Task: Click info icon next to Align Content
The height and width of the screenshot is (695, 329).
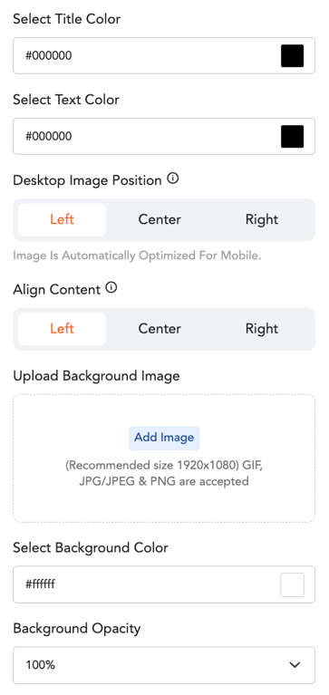Action: click(x=111, y=288)
